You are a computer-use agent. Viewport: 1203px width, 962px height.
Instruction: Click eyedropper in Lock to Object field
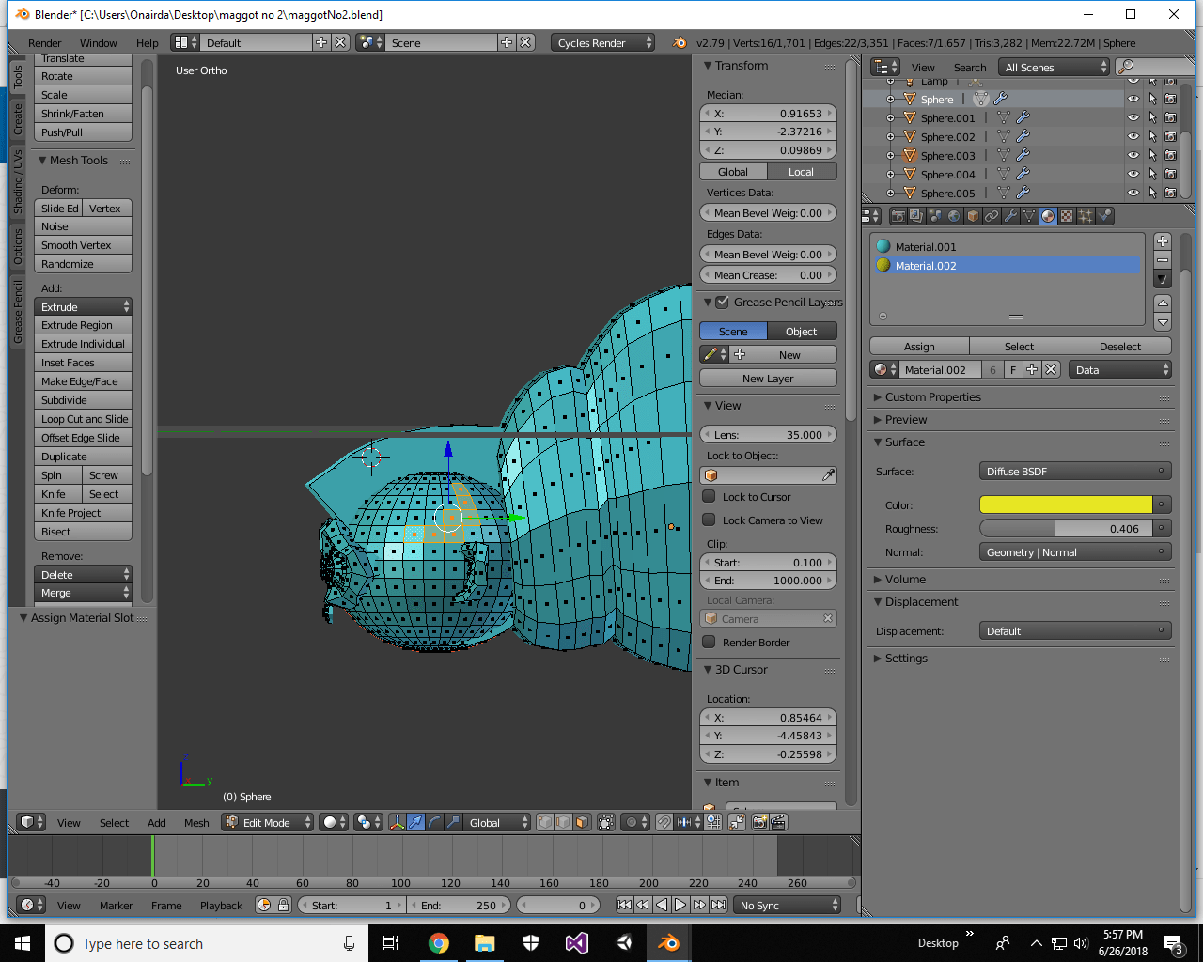tap(828, 475)
